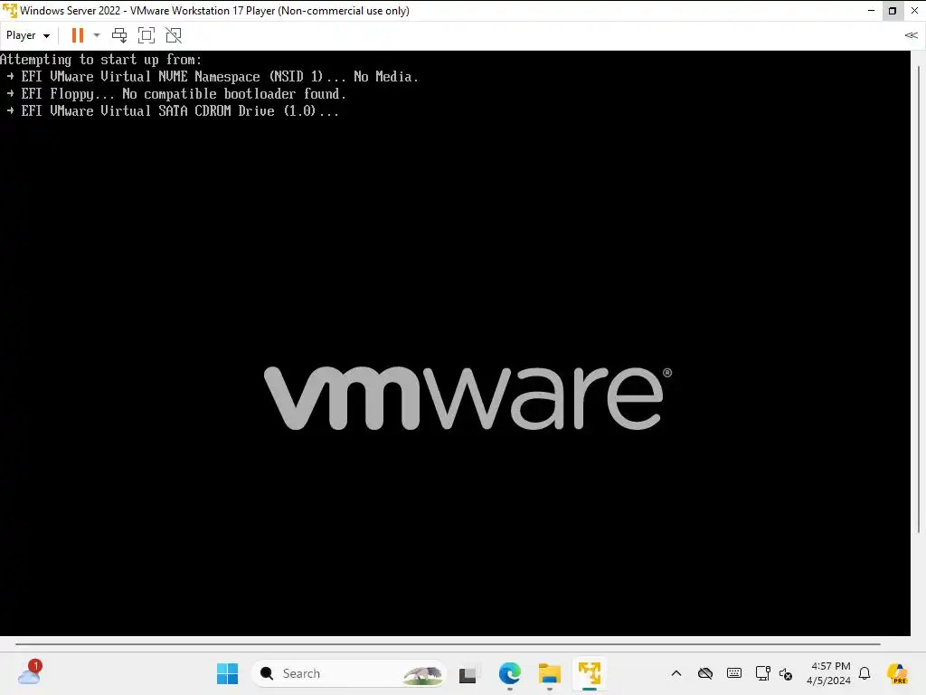Screen dimensions: 926x695
Task: Click the taskbar Search box
Action: coord(349,673)
